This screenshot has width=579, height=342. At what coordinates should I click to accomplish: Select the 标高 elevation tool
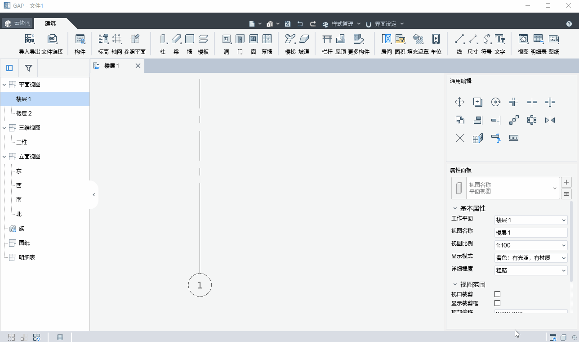(103, 44)
